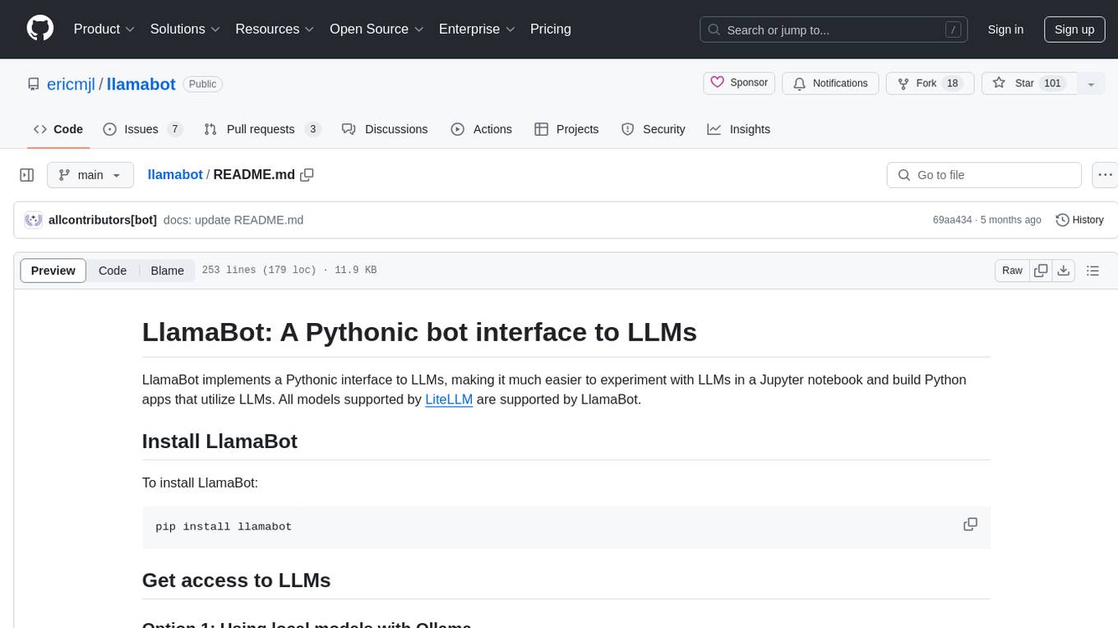Open the document outline icon

click(x=1093, y=270)
